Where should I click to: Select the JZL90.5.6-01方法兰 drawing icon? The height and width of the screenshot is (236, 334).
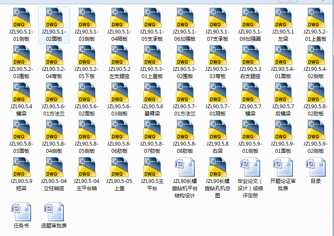pyautogui.click(x=54, y=93)
